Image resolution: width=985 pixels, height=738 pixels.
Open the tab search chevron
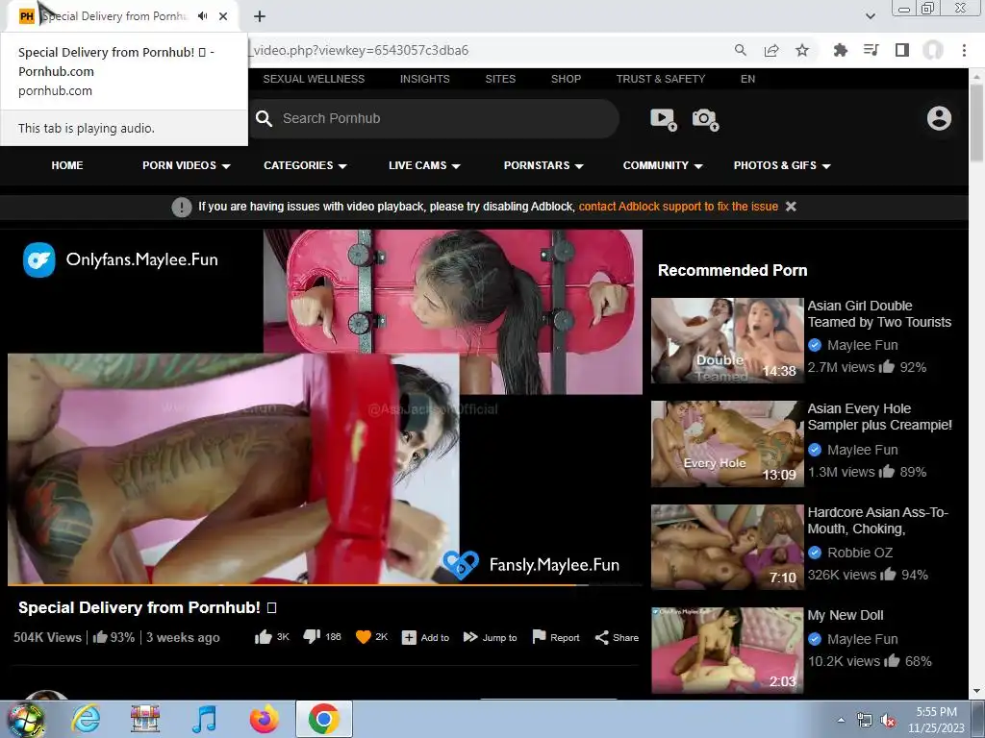[870, 16]
